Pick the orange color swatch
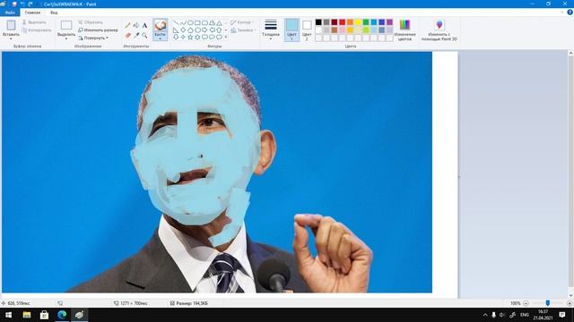This screenshot has width=574, height=322. pos(350,22)
